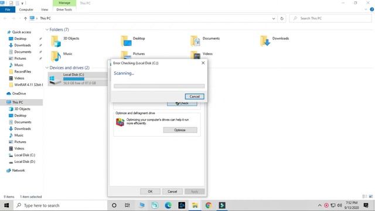Open the File ribbon tab
Screen dimensions: 375x211
(x=8, y=9)
